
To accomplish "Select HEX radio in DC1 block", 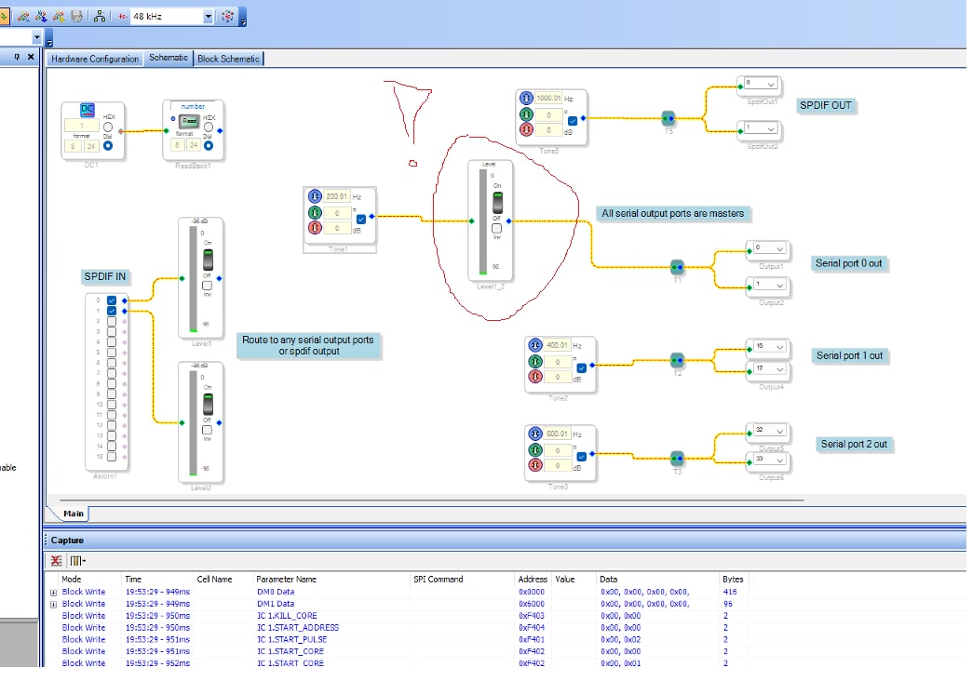I will [x=108, y=127].
